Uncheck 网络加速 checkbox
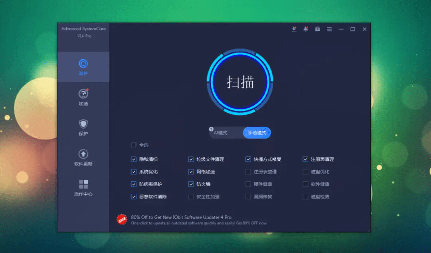This screenshot has width=431, height=253. (x=191, y=171)
